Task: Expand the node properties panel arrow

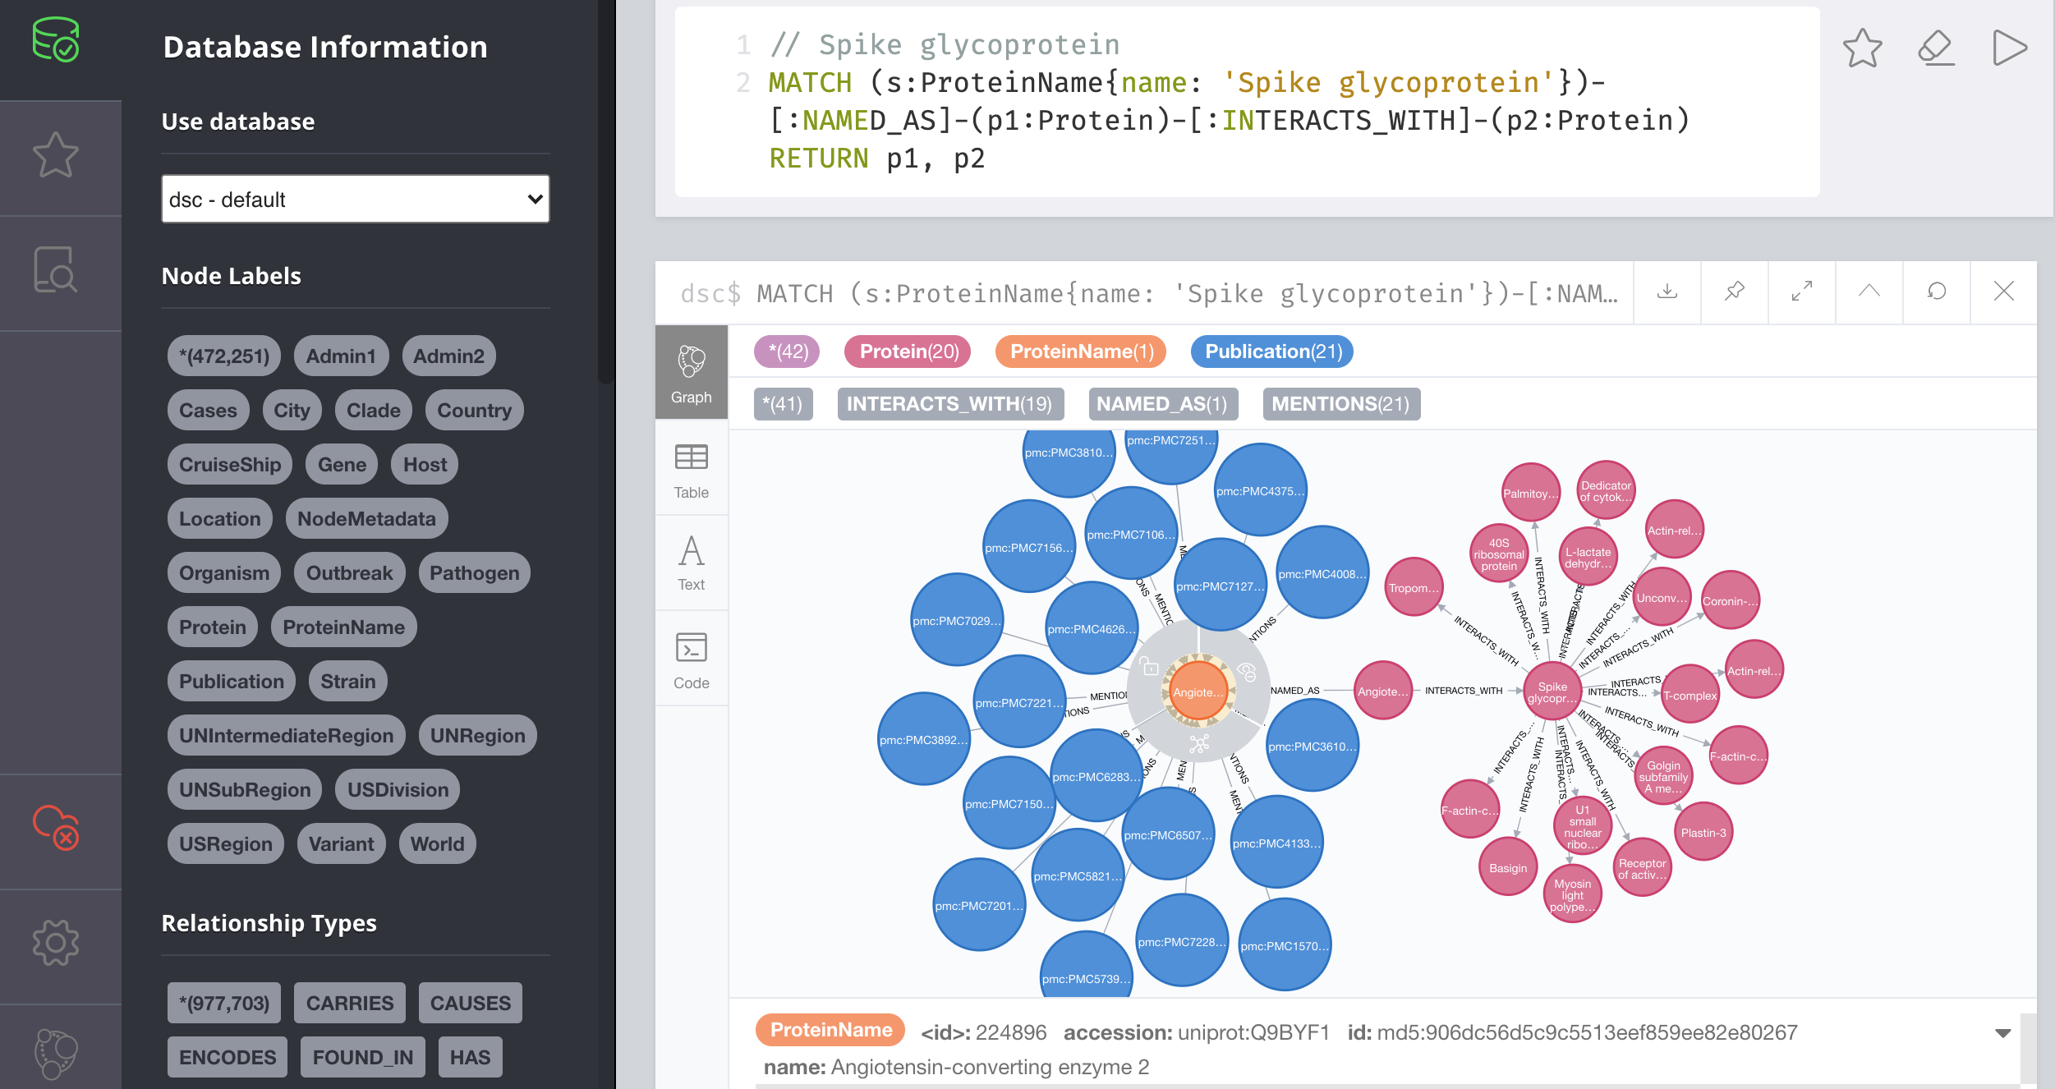Action: click(x=2002, y=1033)
